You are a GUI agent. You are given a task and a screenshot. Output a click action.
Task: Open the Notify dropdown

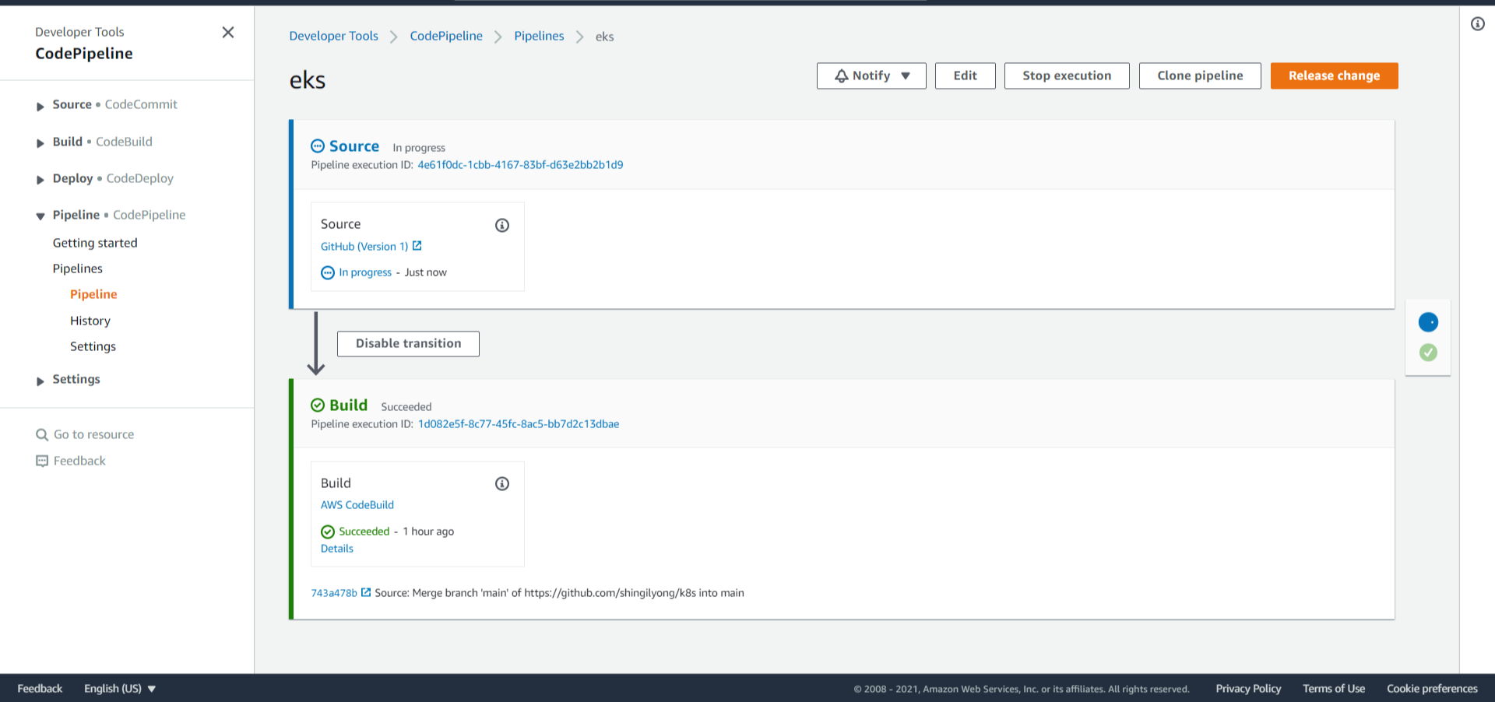pos(871,75)
